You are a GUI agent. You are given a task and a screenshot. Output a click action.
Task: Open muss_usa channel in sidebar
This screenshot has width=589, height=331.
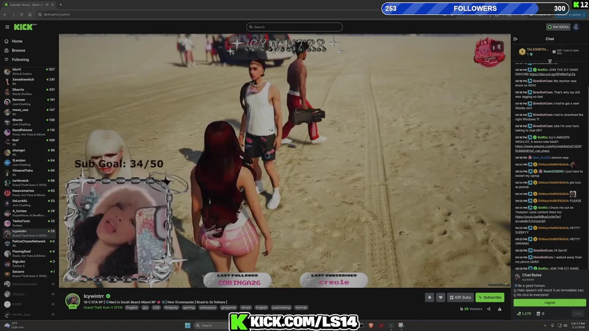pos(29,112)
